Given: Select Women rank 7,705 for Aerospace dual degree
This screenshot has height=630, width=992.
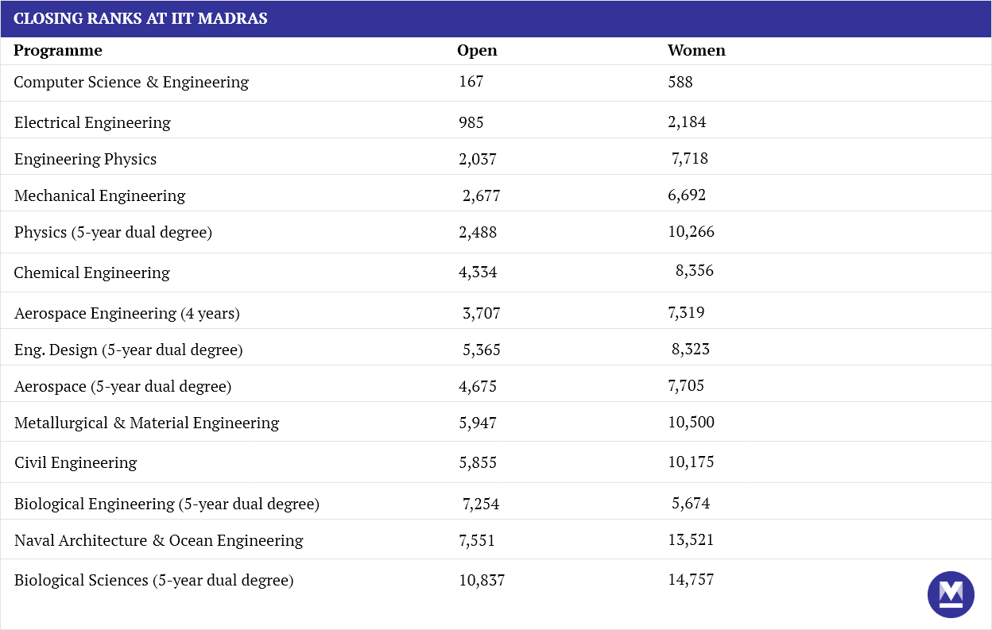Looking at the screenshot, I should point(687,386).
